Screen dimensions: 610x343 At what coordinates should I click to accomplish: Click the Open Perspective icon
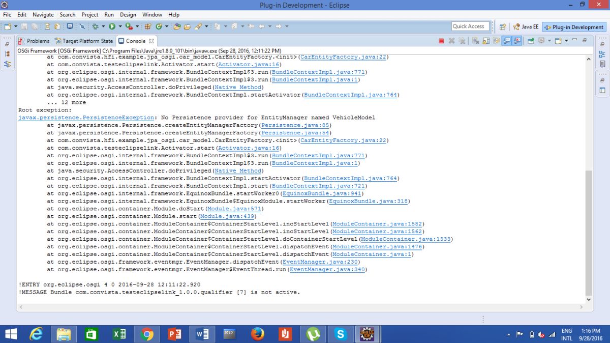point(502,26)
